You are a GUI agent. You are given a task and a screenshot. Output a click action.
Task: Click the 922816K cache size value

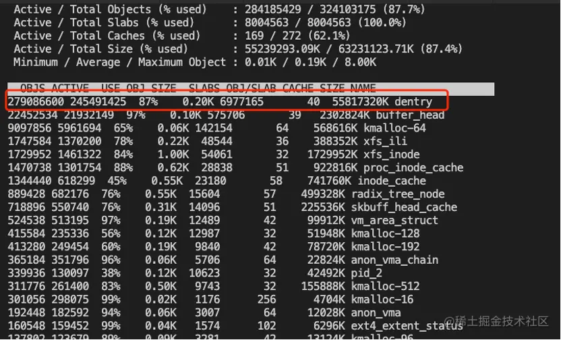[335, 168]
